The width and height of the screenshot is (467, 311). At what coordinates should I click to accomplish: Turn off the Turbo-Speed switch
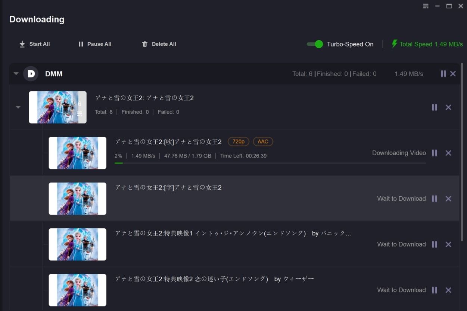315,44
